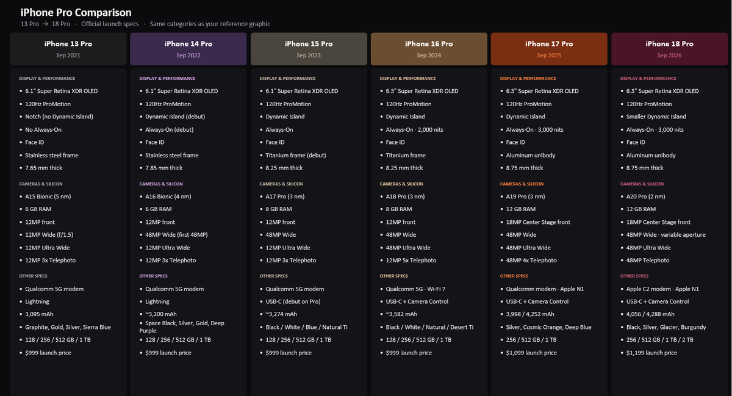Click 'Black / White / Natural / Desert Ti' colors
The width and height of the screenshot is (732, 396).
coord(429,327)
